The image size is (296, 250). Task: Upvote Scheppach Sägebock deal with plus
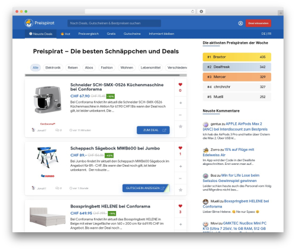181,166
